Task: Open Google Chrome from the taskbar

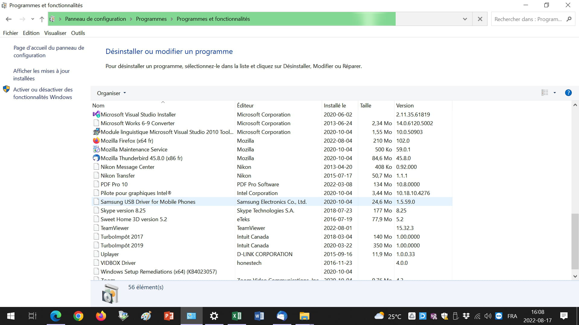Action: (78, 316)
